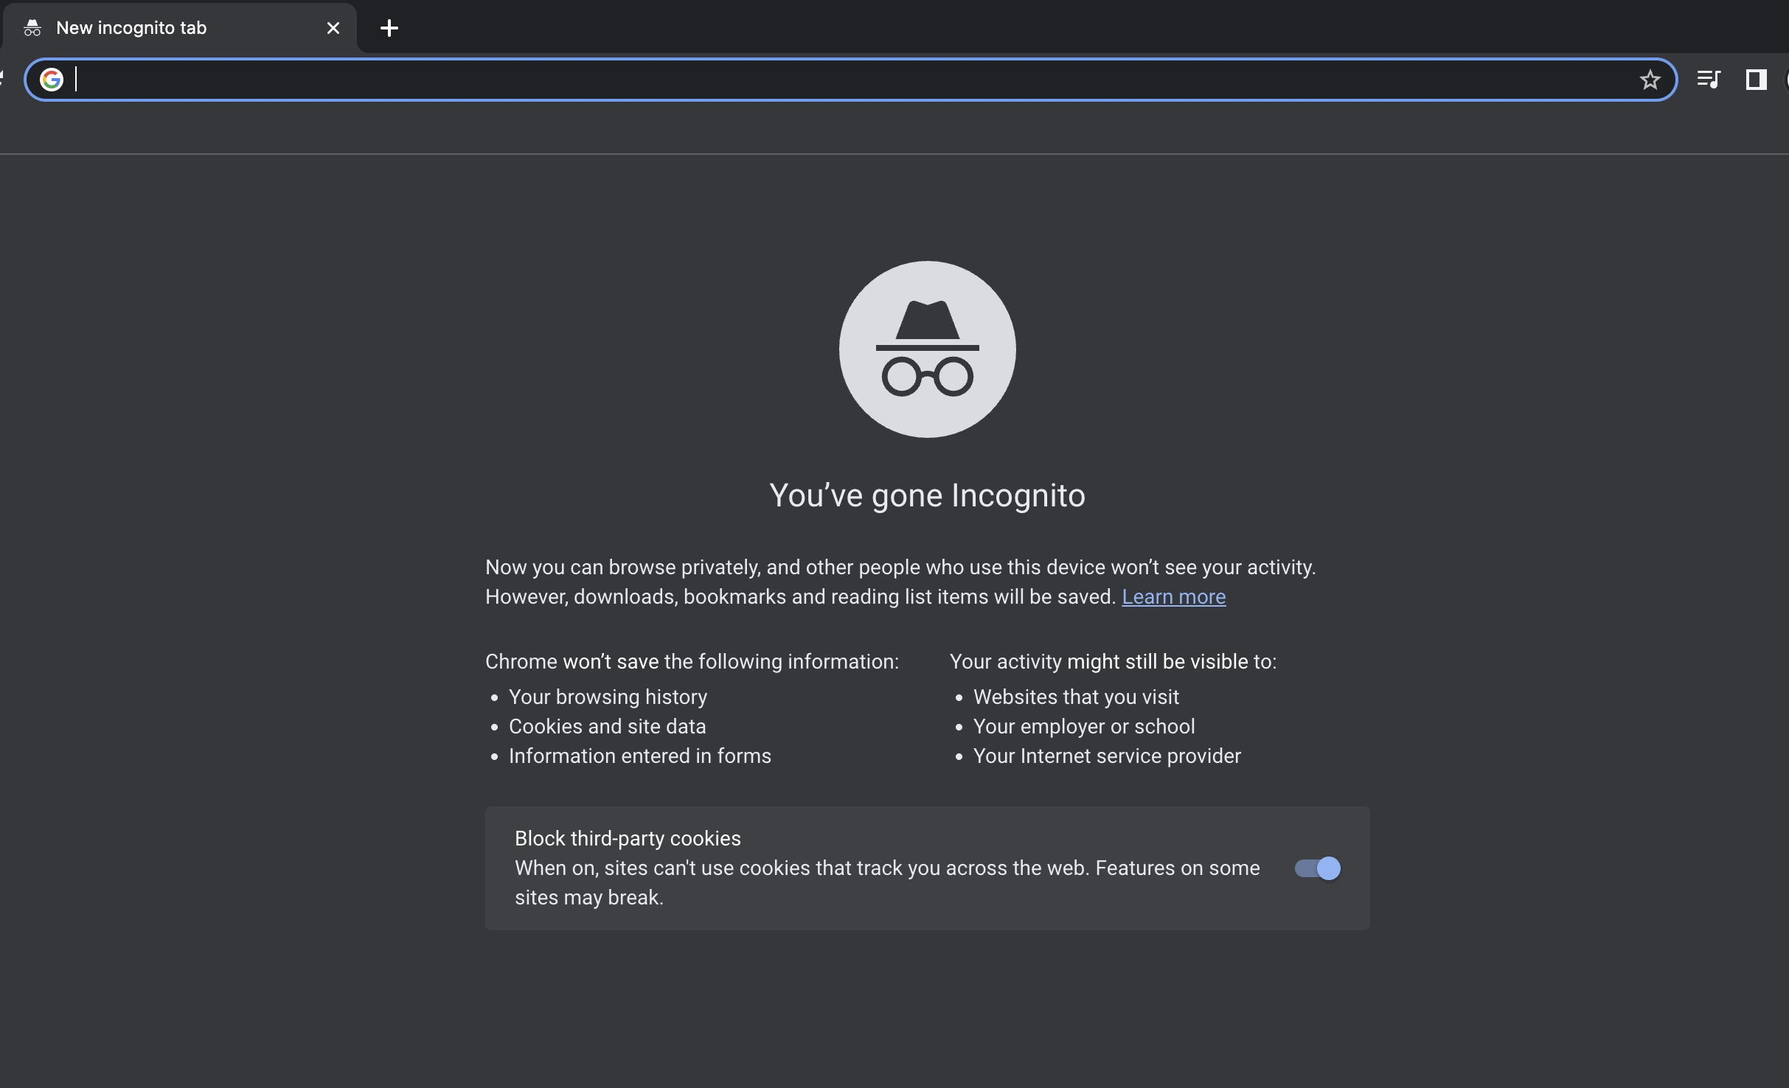
Task: Click Your Internet service provider bullet
Action: pos(1107,756)
